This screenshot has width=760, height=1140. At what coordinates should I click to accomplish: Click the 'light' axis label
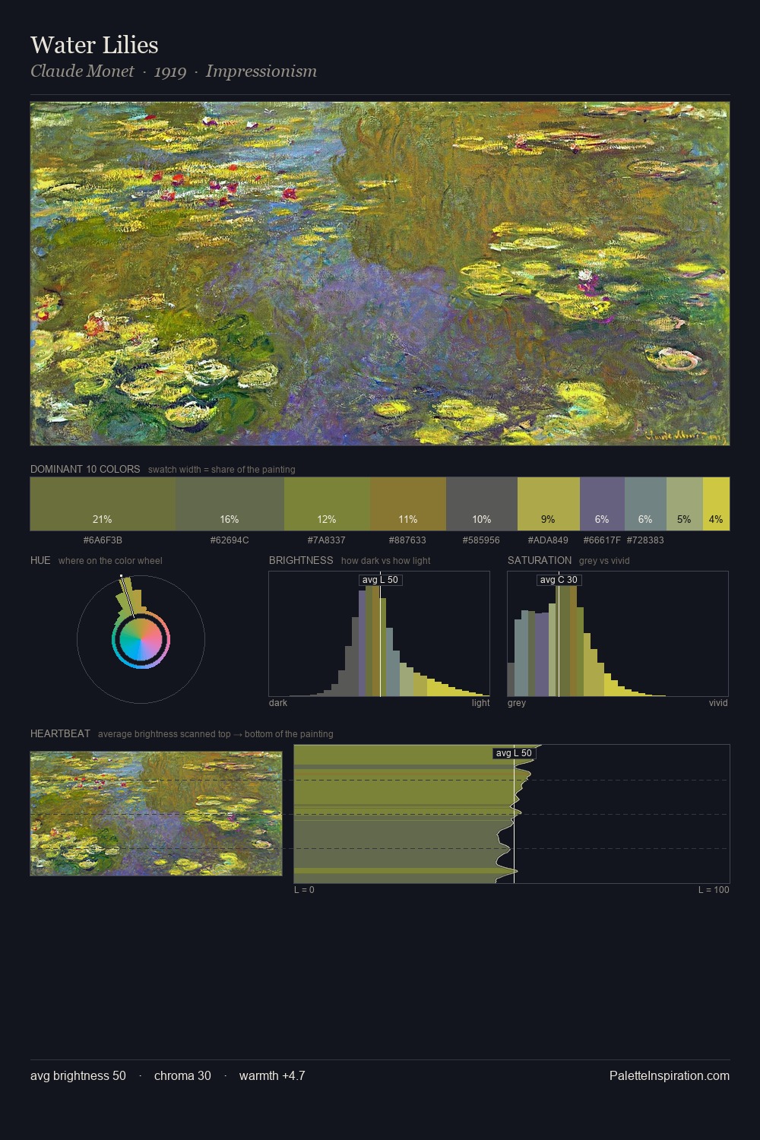(481, 703)
